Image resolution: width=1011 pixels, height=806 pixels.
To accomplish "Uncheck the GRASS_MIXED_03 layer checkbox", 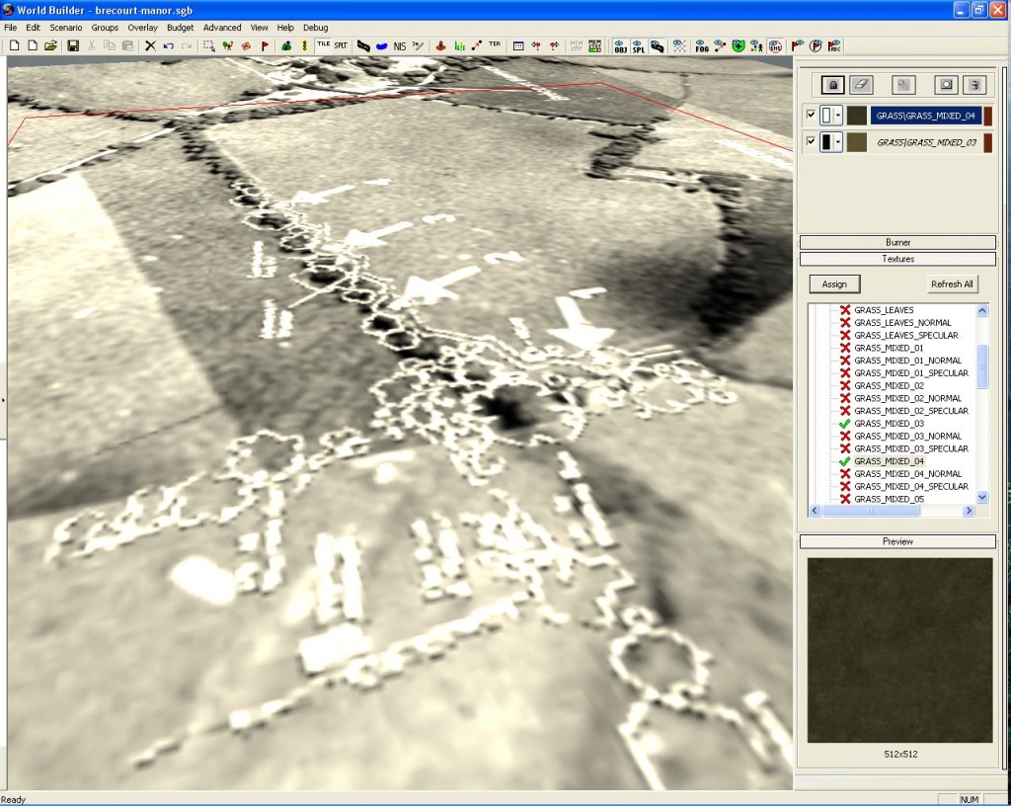I will tap(812, 142).
